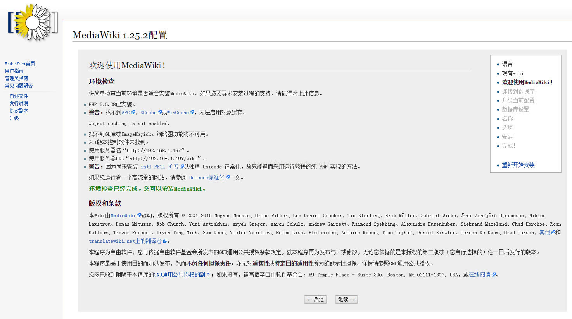
Task: Click the 其他 contributors link
Action: click(x=547, y=233)
